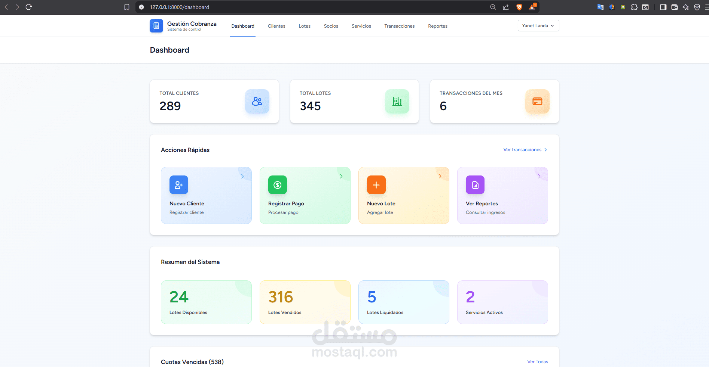709x367 pixels.
Task: Click the Agregar lote subtitle text
Action: click(x=380, y=212)
